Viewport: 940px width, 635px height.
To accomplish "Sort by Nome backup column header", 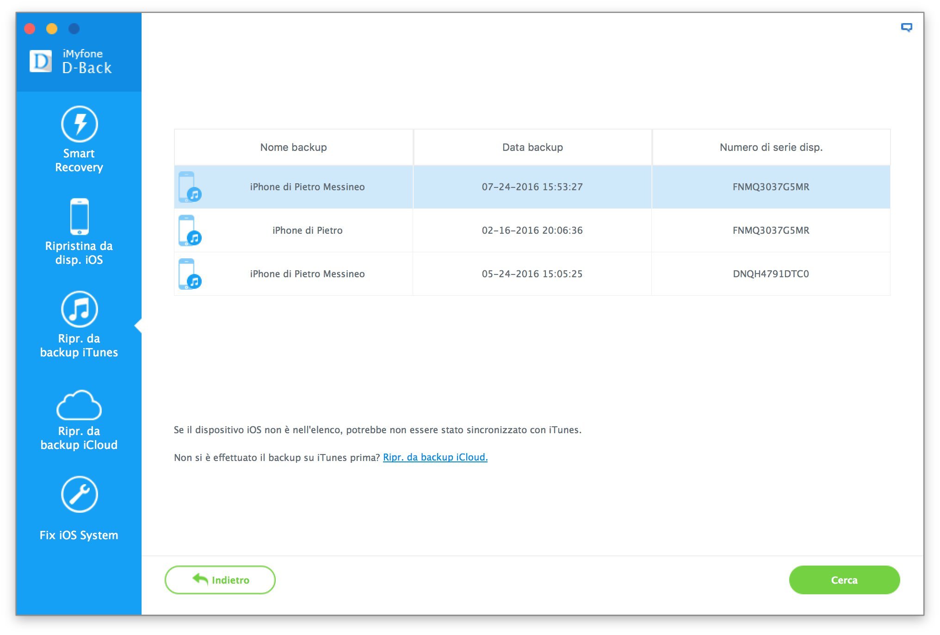I will point(293,147).
